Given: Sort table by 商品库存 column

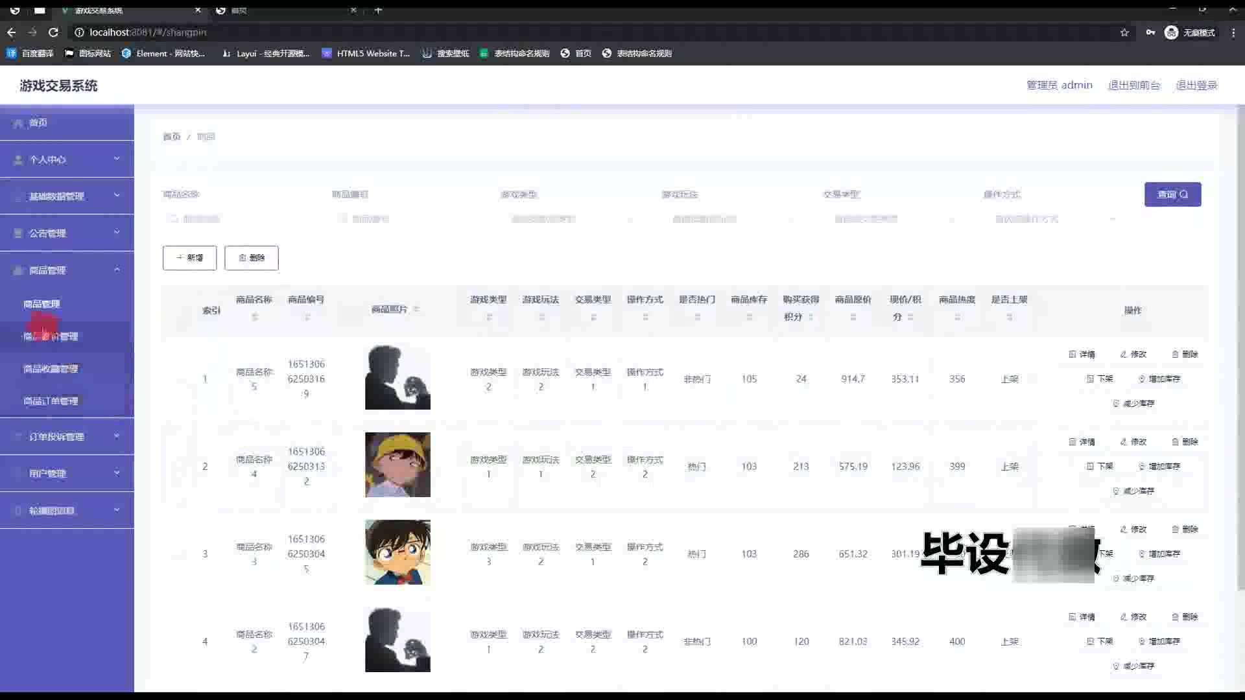Looking at the screenshot, I should pyautogui.click(x=749, y=317).
